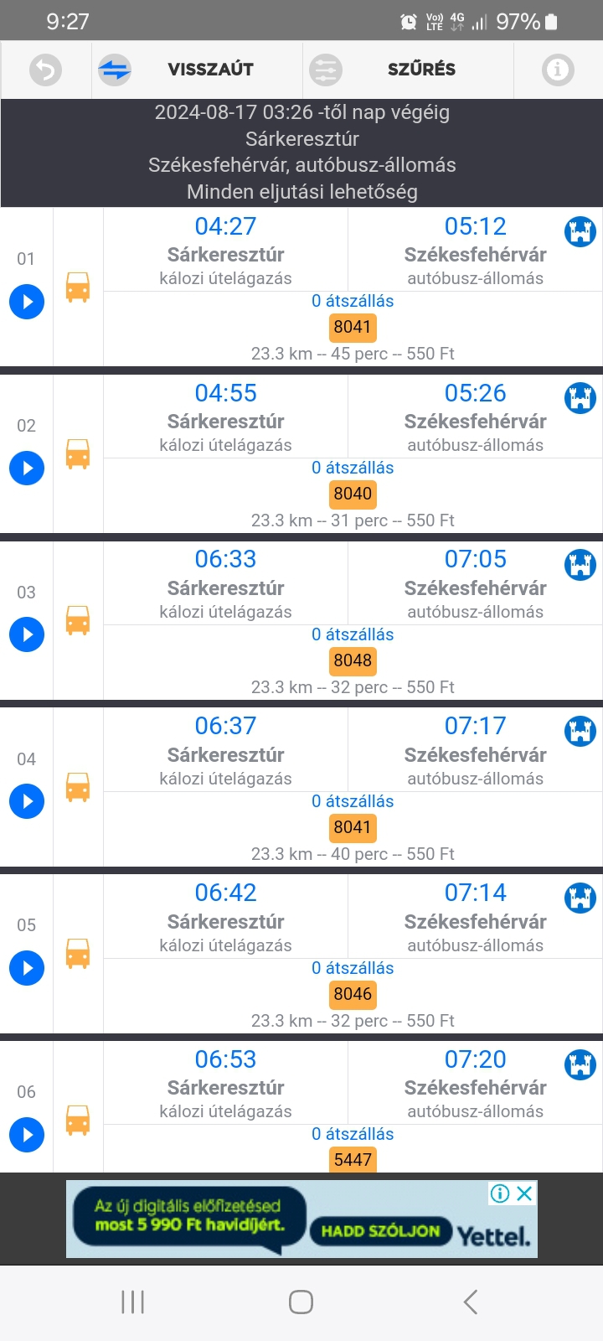Tap bus icon of the 04:55 trip

tap(78, 454)
